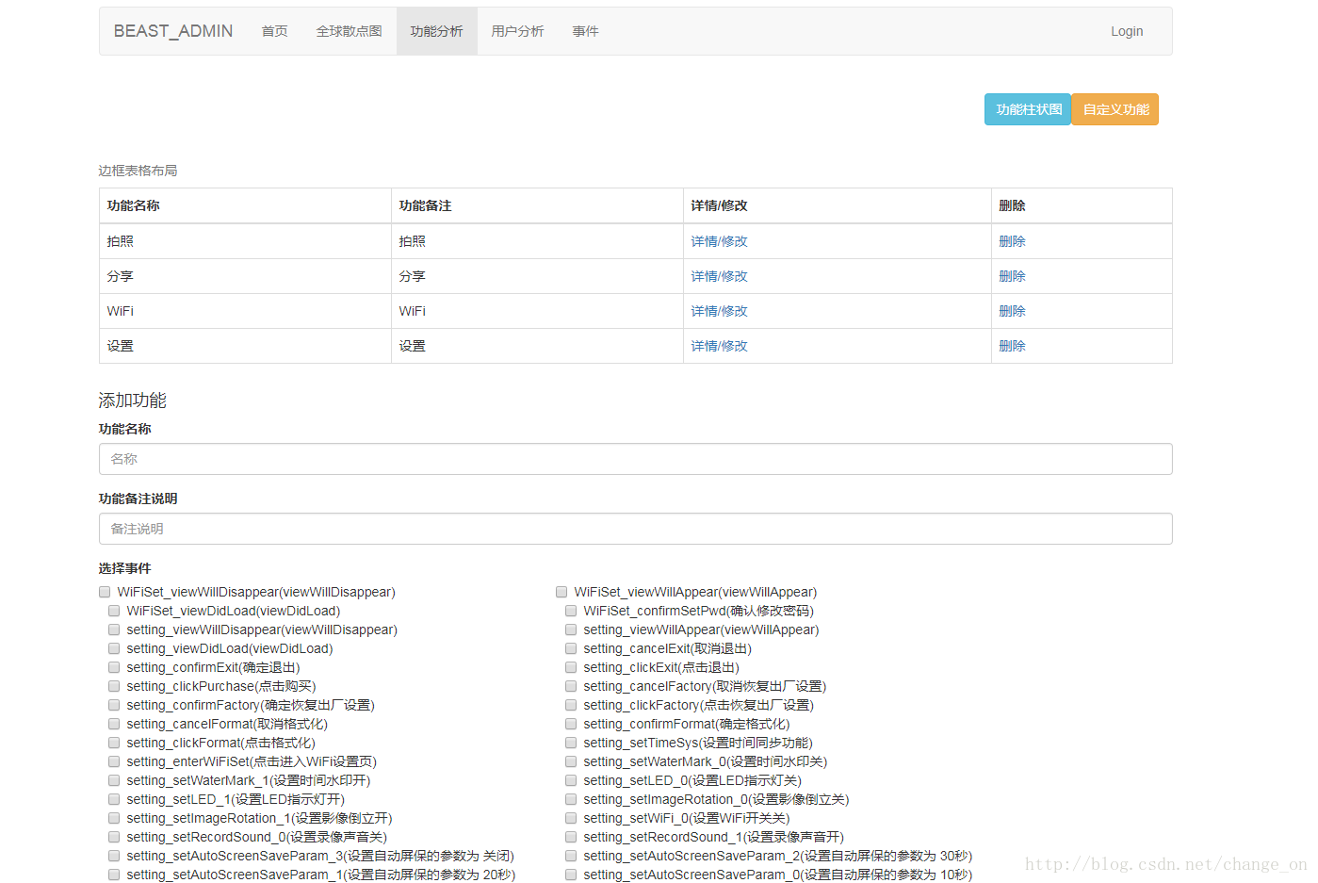Check setting_setAutoScreenSaveParam_0 checkbox
This screenshot has width=1318, height=883.
571,875
